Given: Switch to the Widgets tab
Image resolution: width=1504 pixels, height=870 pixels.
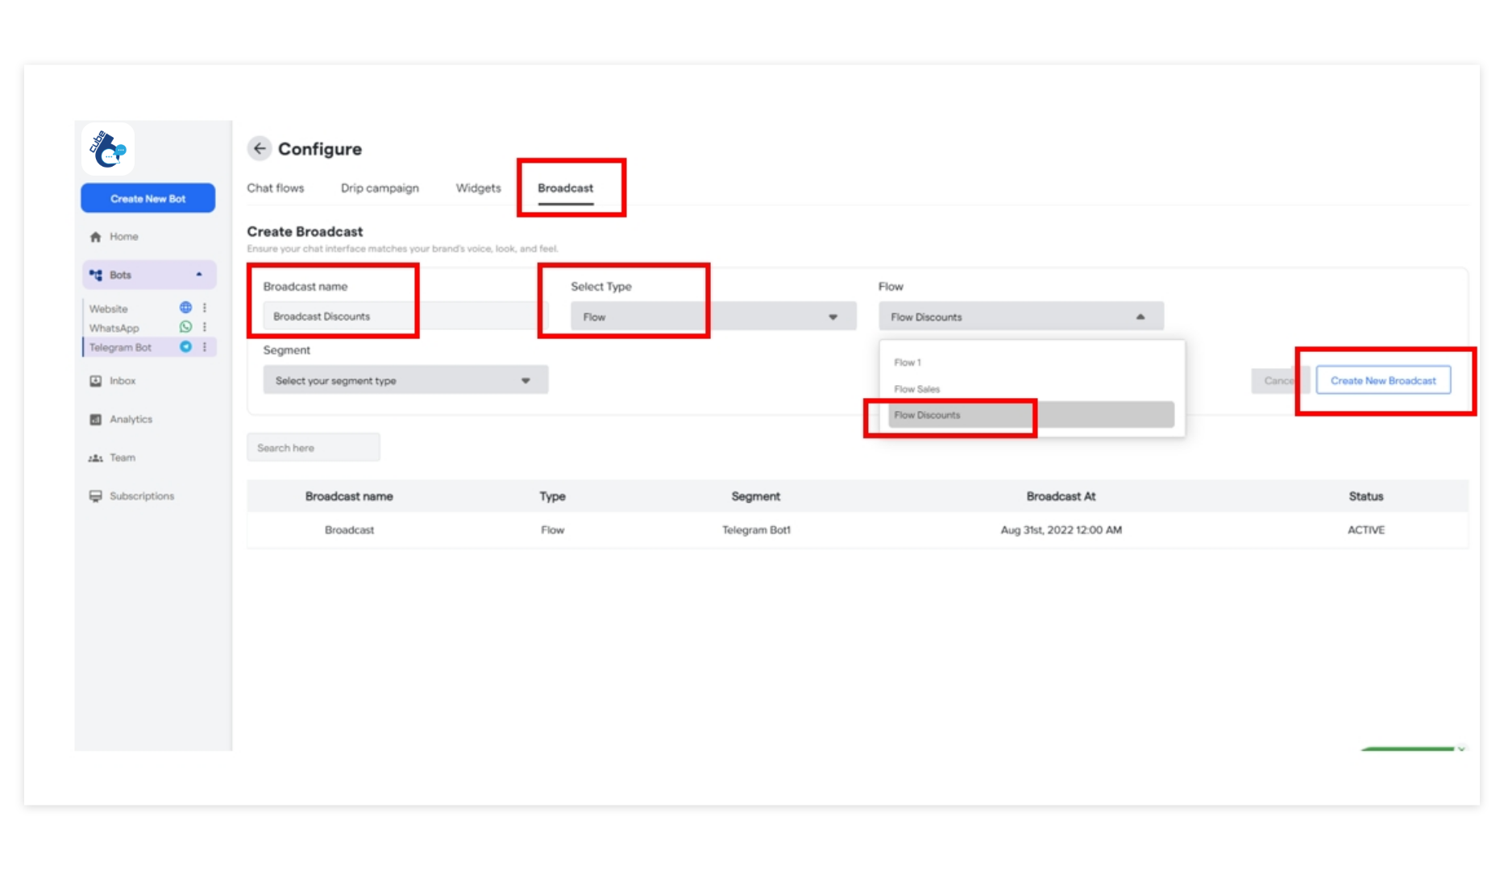Looking at the screenshot, I should [478, 188].
